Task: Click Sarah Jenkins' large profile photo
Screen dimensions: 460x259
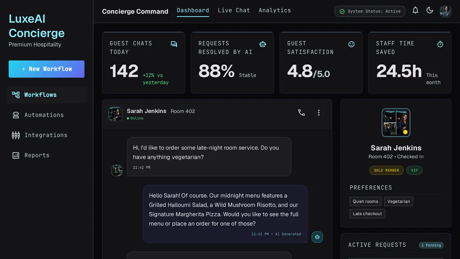Action: point(396,123)
